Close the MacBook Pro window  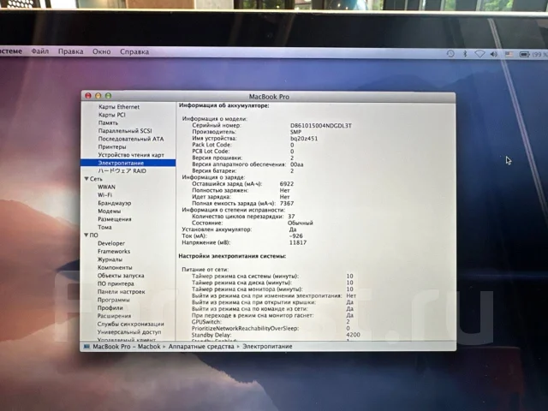[x=88, y=95]
